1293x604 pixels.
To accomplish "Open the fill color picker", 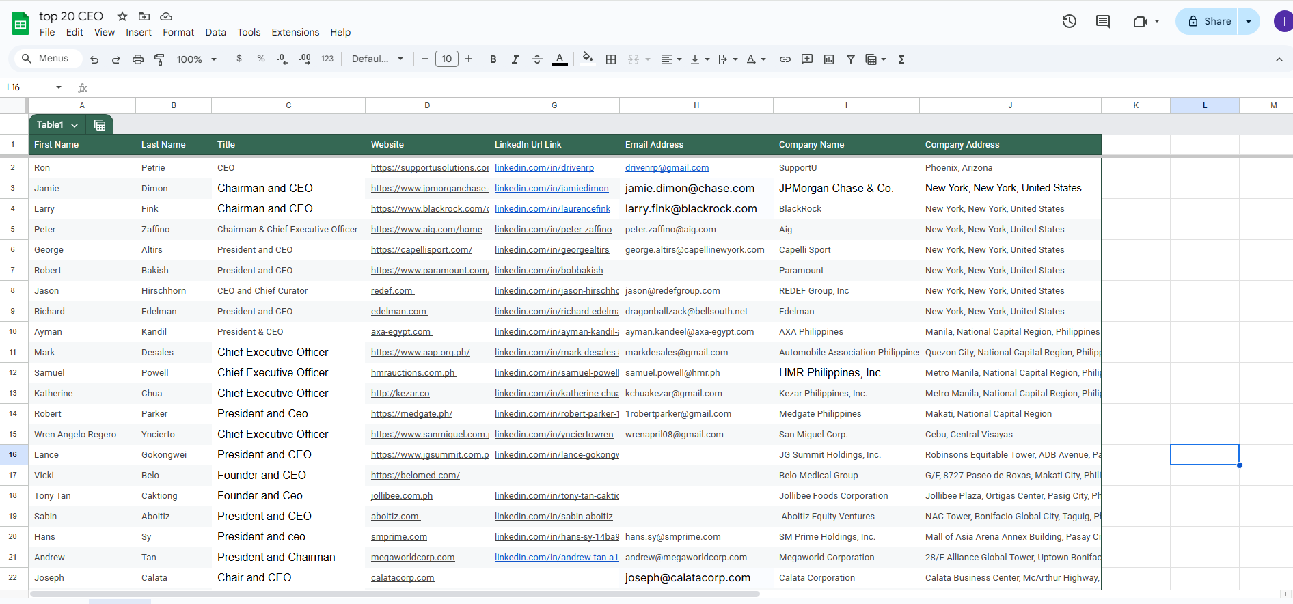I will coord(587,59).
